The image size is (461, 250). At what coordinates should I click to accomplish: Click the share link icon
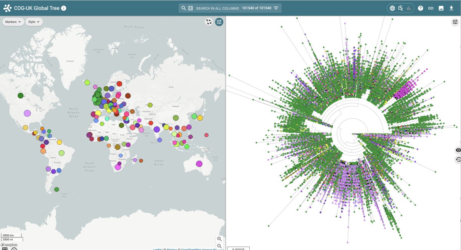click(x=431, y=8)
